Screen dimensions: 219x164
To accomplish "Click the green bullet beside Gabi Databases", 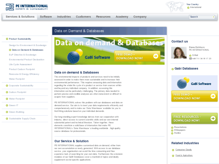I will click(173, 69).
